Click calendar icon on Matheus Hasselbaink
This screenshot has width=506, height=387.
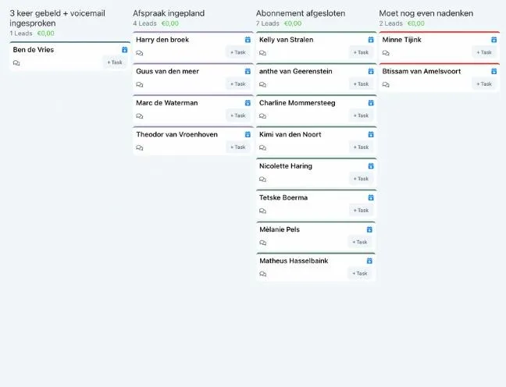(x=369, y=261)
